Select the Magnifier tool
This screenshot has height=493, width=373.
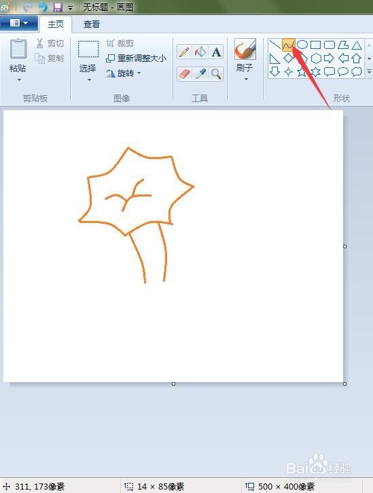216,74
